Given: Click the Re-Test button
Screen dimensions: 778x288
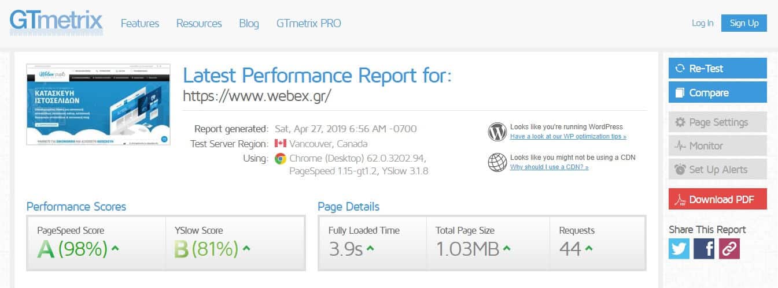Looking at the screenshot, I should pos(717,68).
